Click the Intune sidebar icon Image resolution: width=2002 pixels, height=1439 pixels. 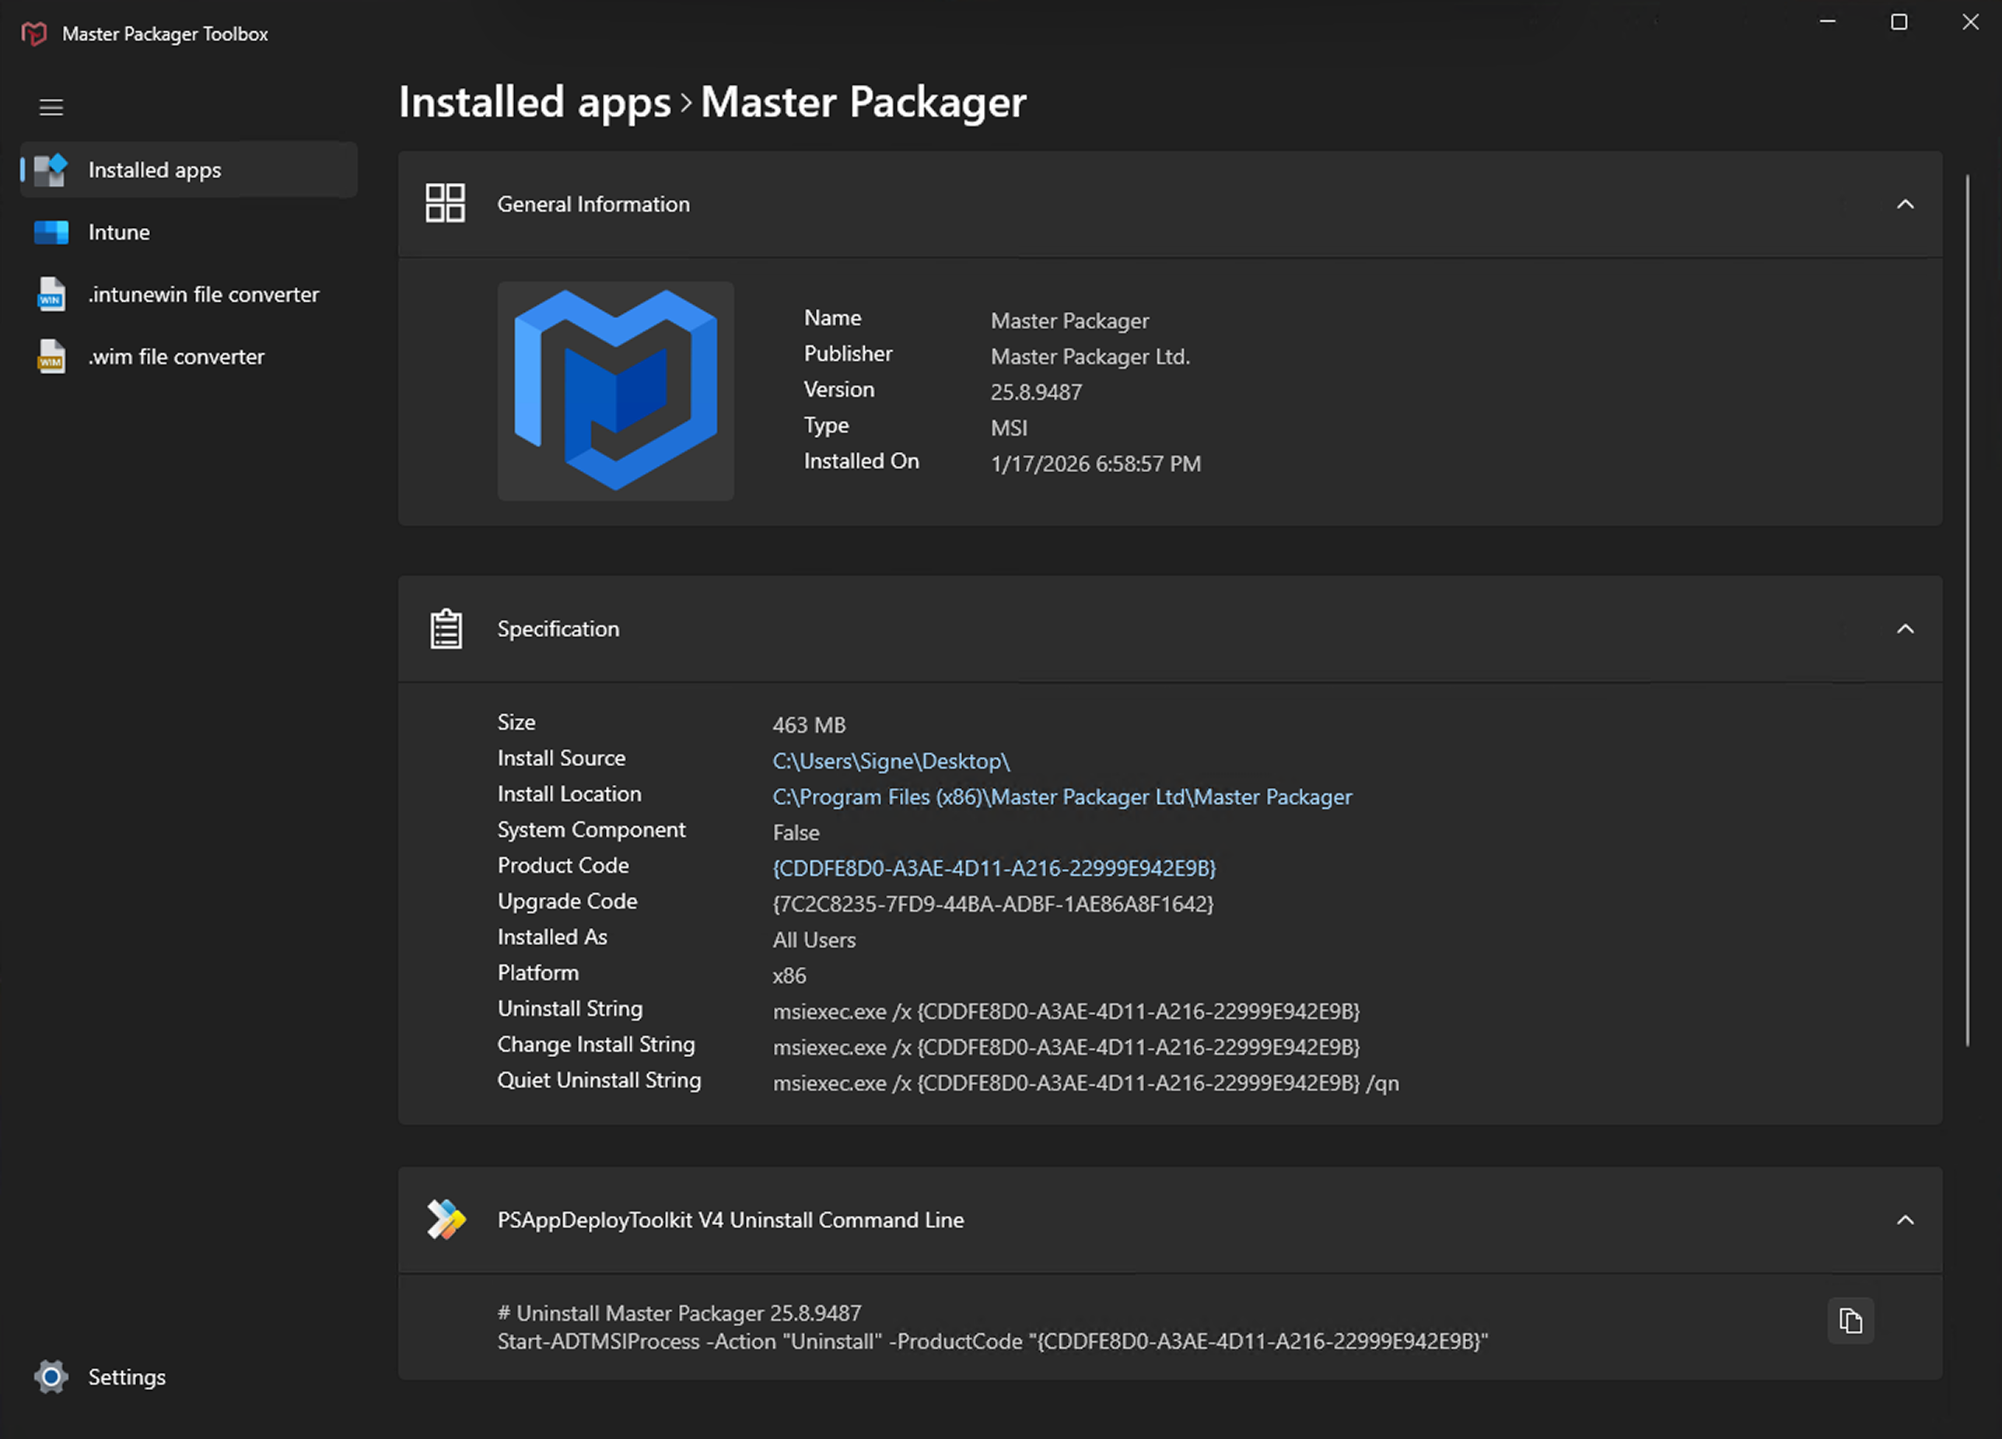click(x=51, y=232)
